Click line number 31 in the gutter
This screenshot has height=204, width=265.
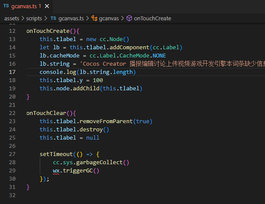tap(12, 187)
